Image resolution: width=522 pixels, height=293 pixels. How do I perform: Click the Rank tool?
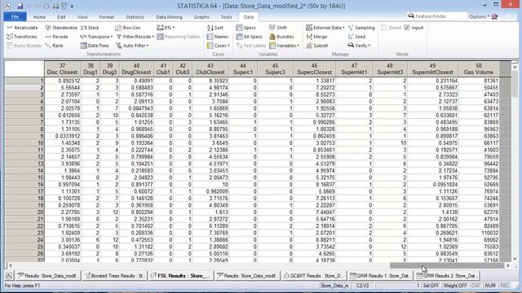[54, 46]
